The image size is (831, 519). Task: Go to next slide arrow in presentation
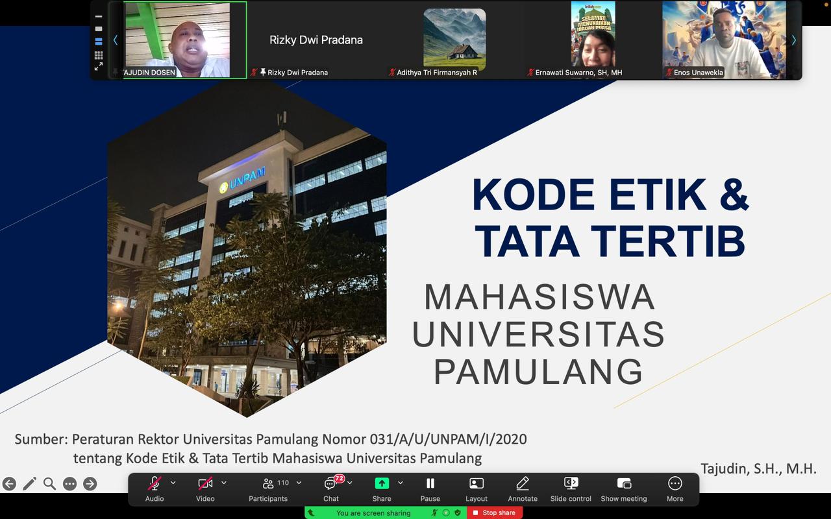pos(90,483)
